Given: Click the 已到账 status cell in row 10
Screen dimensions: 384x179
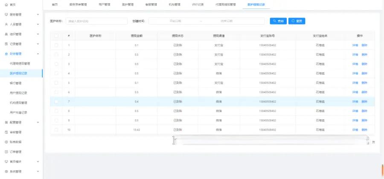Looking at the screenshot, I should click(178, 130).
